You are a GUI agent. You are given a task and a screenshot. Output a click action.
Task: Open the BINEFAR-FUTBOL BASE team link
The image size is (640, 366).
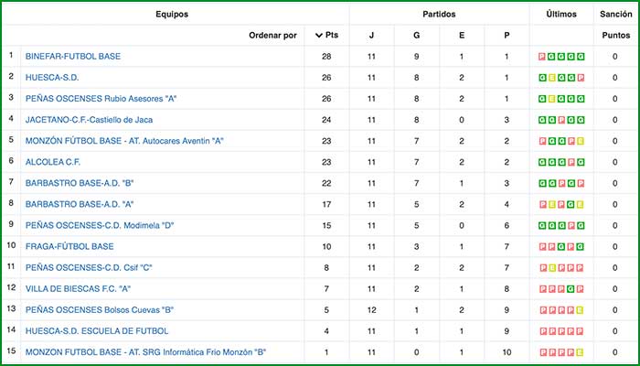(x=72, y=57)
